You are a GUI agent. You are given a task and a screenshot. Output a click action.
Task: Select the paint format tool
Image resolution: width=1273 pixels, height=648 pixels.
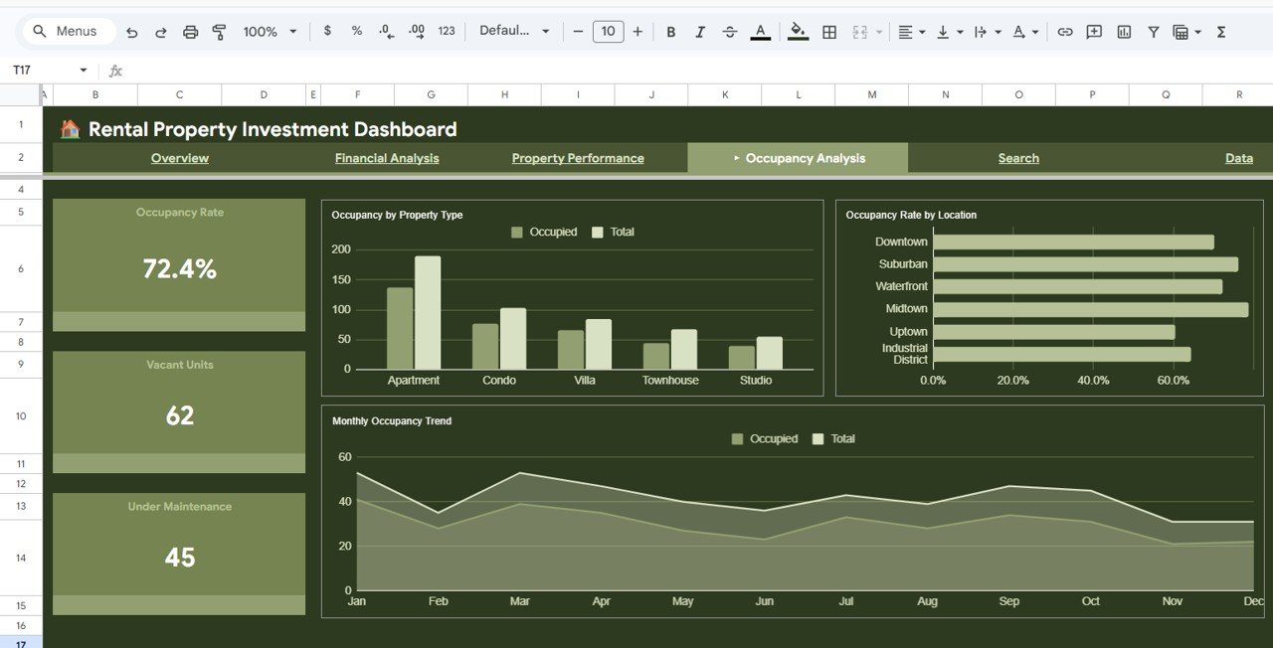pos(219,31)
